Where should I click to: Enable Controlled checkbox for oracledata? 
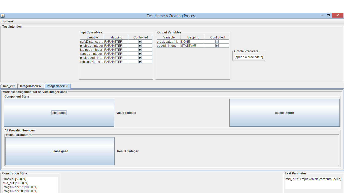pos(217,42)
